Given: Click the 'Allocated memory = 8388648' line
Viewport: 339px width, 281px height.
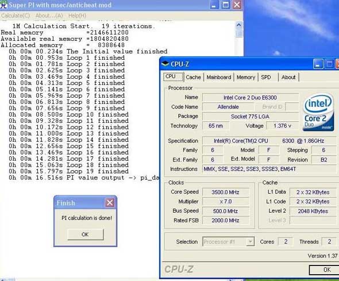Looking at the screenshot, I should (63, 45).
